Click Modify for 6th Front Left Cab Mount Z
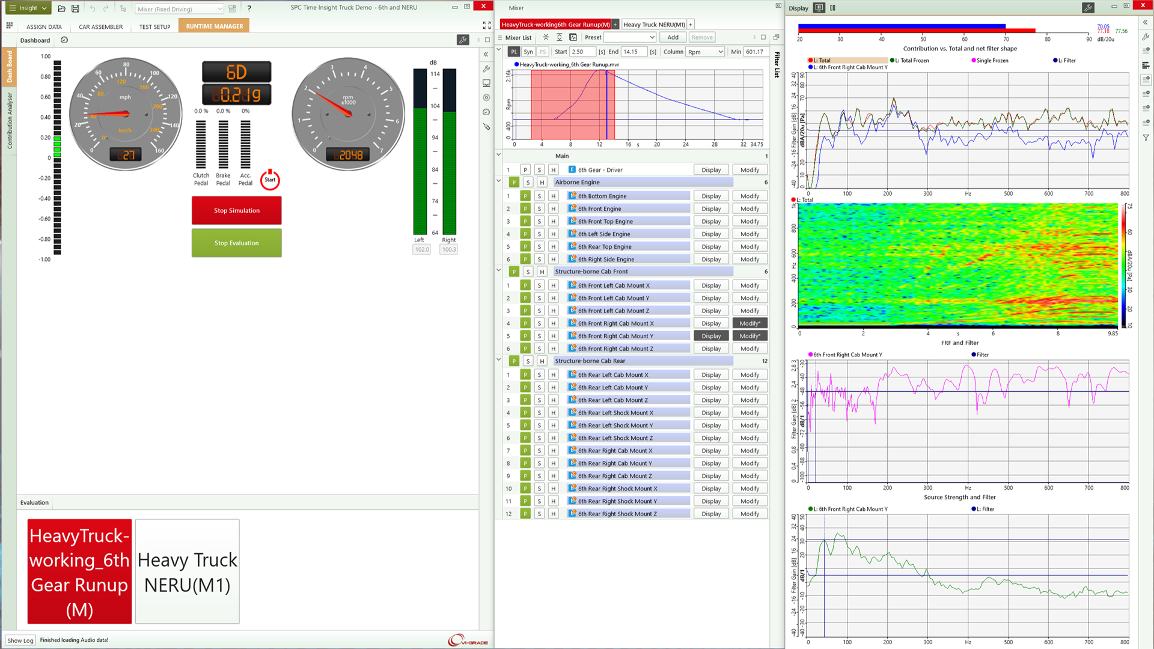The image size is (1154, 649). pos(749,311)
